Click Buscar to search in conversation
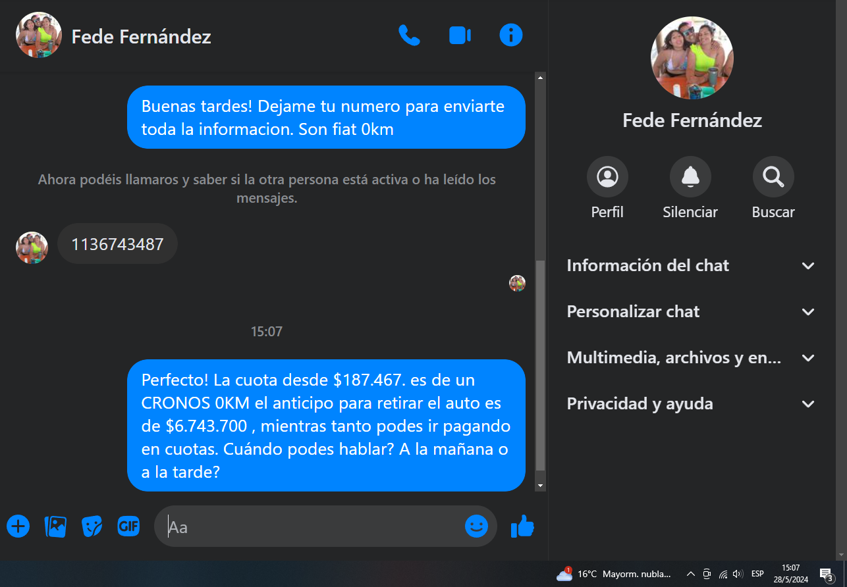847x587 pixels. (773, 189)
